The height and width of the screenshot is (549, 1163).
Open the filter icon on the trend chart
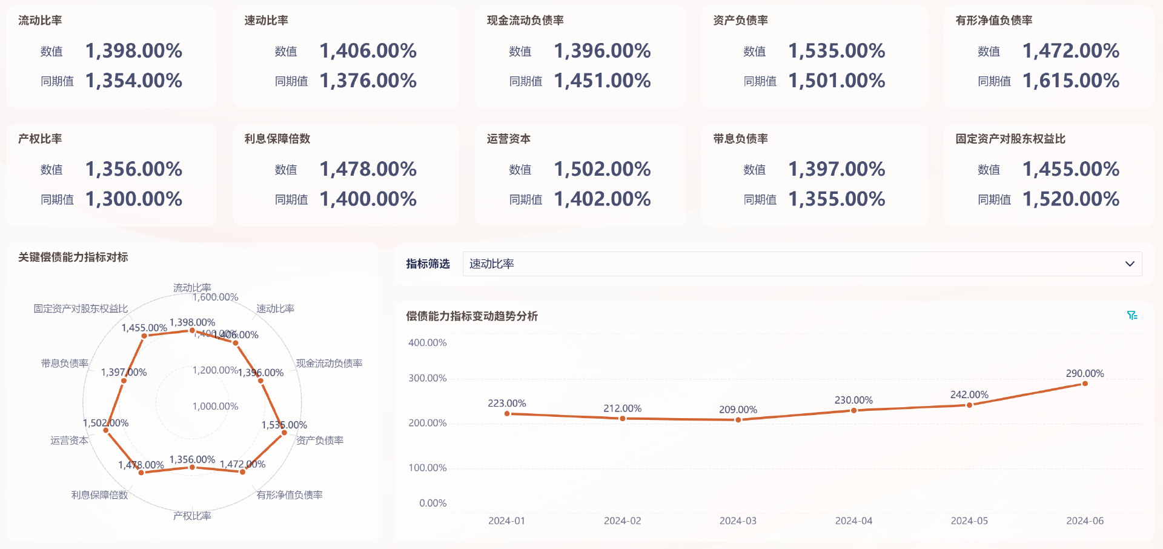coord(1132,314)
